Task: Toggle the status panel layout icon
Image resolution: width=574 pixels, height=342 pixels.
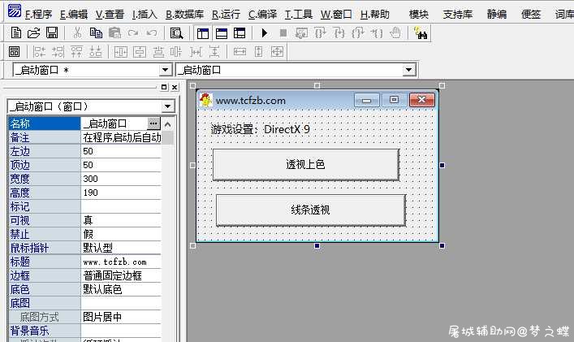Action: (x=221, y=33)
